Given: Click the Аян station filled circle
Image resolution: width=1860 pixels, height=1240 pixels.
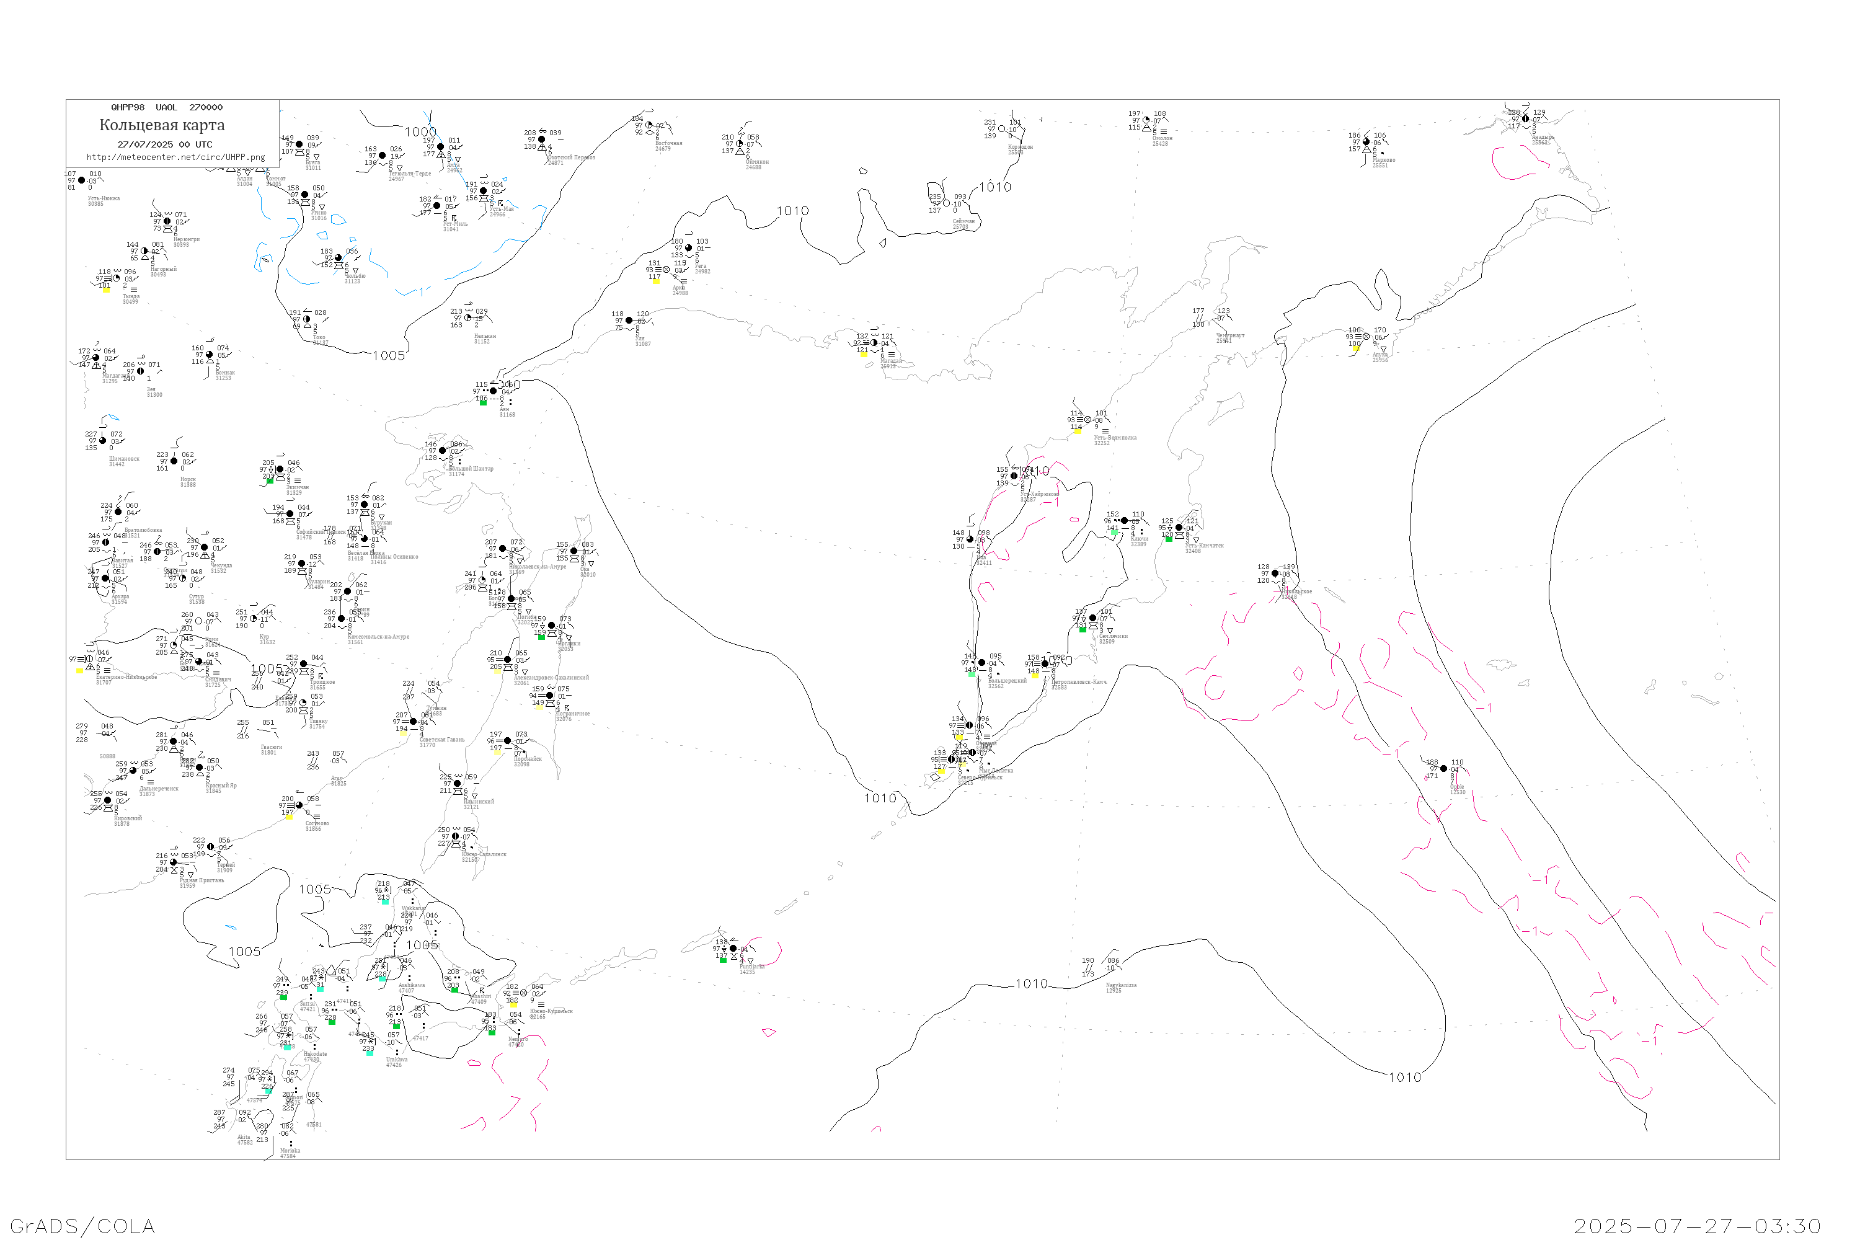Looking at the screenshot, I should coord(494,391).
